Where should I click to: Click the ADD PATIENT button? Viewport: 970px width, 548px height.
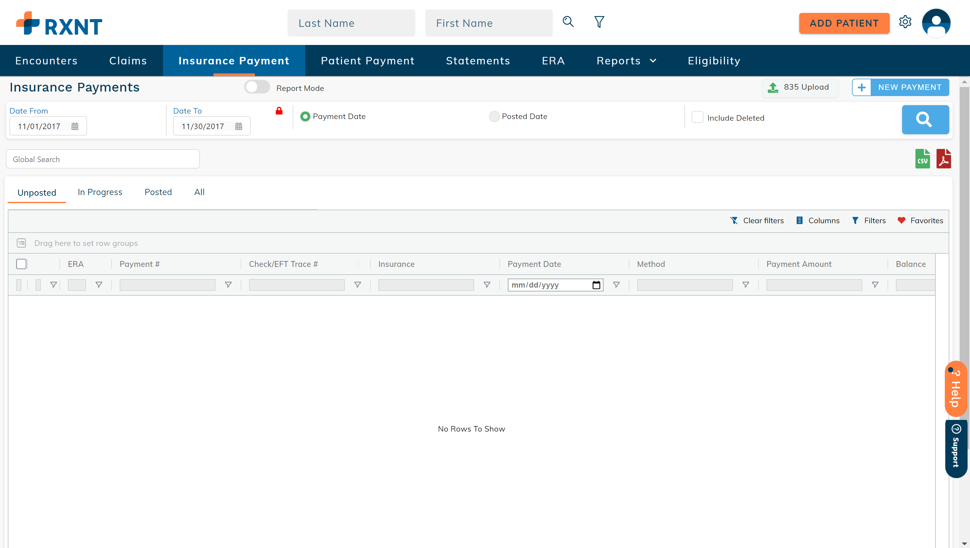click(x=844, y=23)
